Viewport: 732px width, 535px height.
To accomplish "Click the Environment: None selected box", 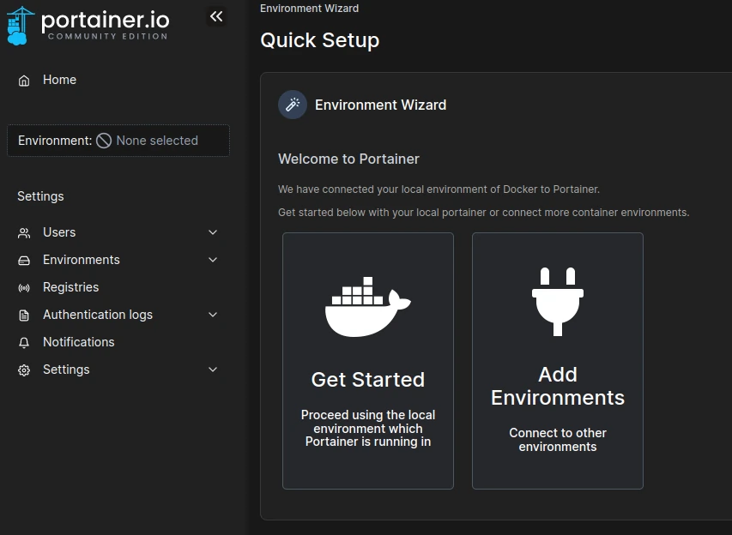I will (x=118, y=141).
